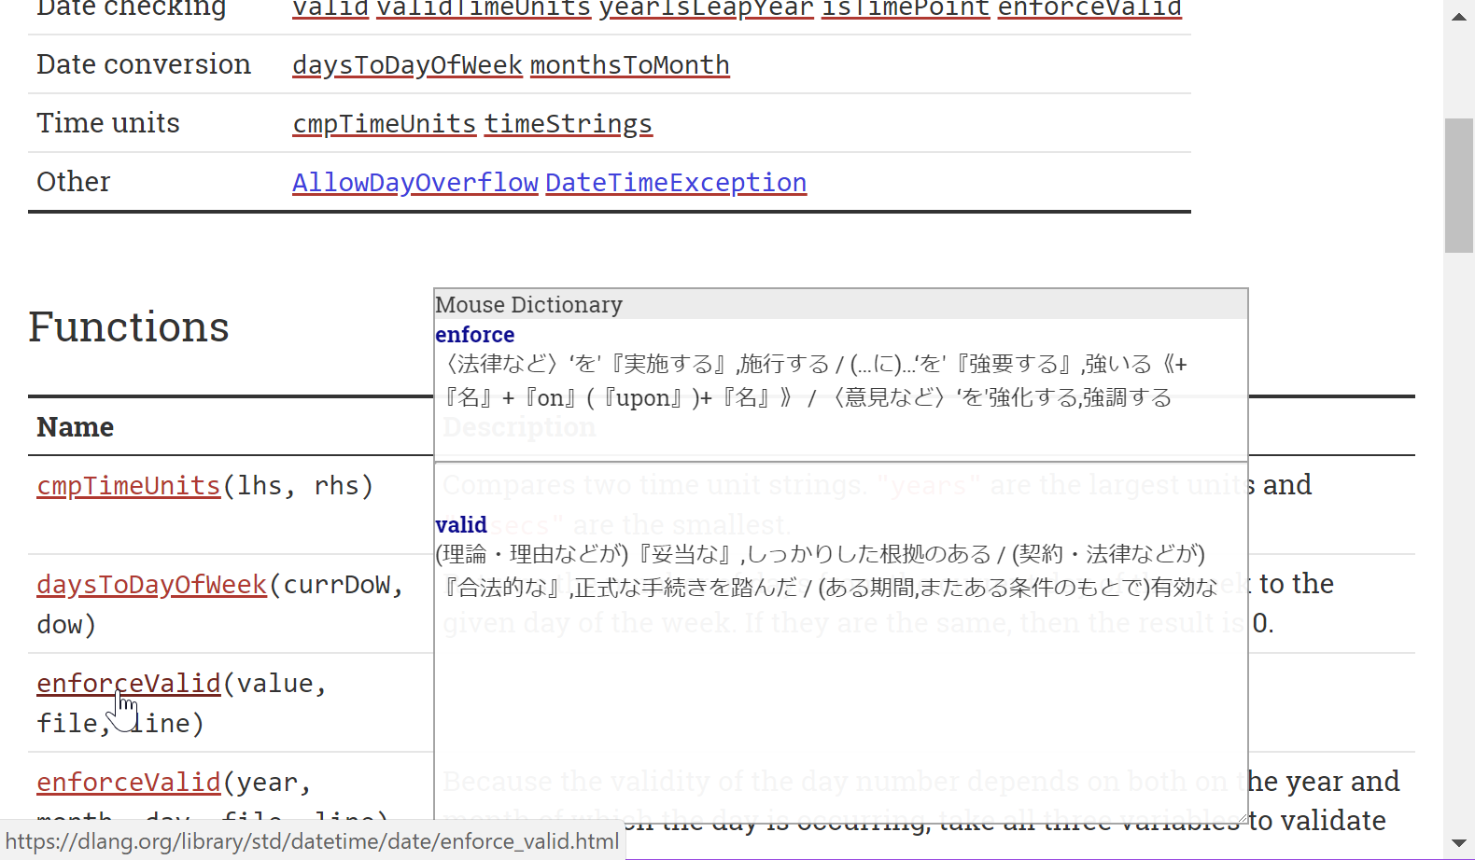Click the Functions heading
The width and height of the screenshot is (1475, 860).
(129, 327)
